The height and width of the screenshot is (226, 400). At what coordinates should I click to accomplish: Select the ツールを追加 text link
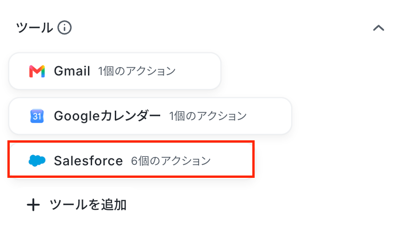88,205
